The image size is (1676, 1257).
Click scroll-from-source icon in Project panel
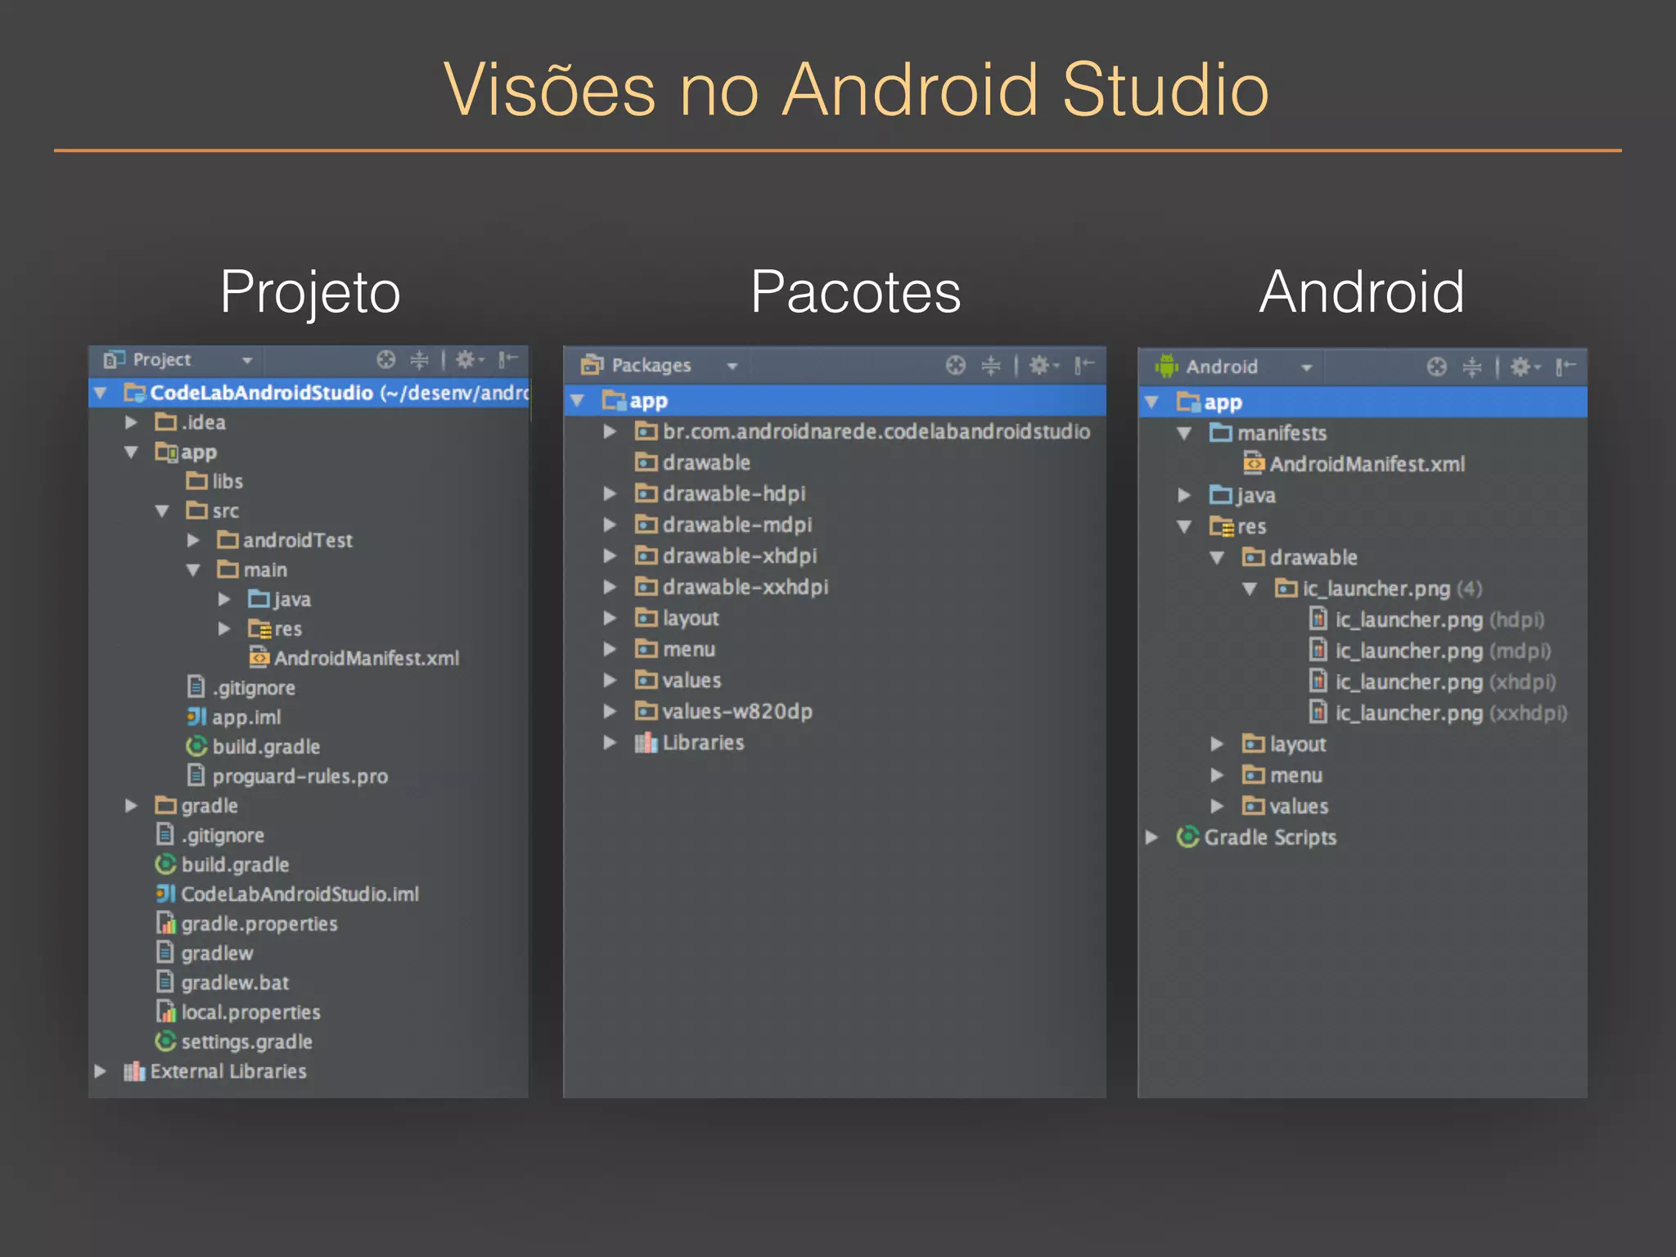pyautogui.click(x=386, y=359)
